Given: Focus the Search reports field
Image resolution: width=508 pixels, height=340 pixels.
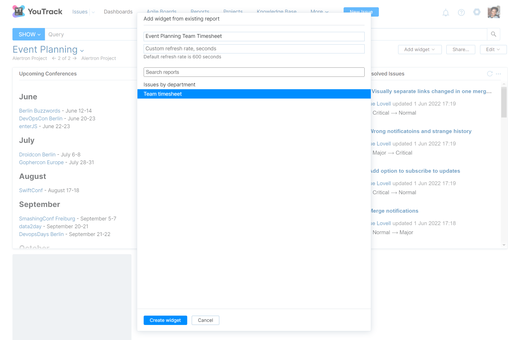Looking at the screenshot, I should coord(254,72).
